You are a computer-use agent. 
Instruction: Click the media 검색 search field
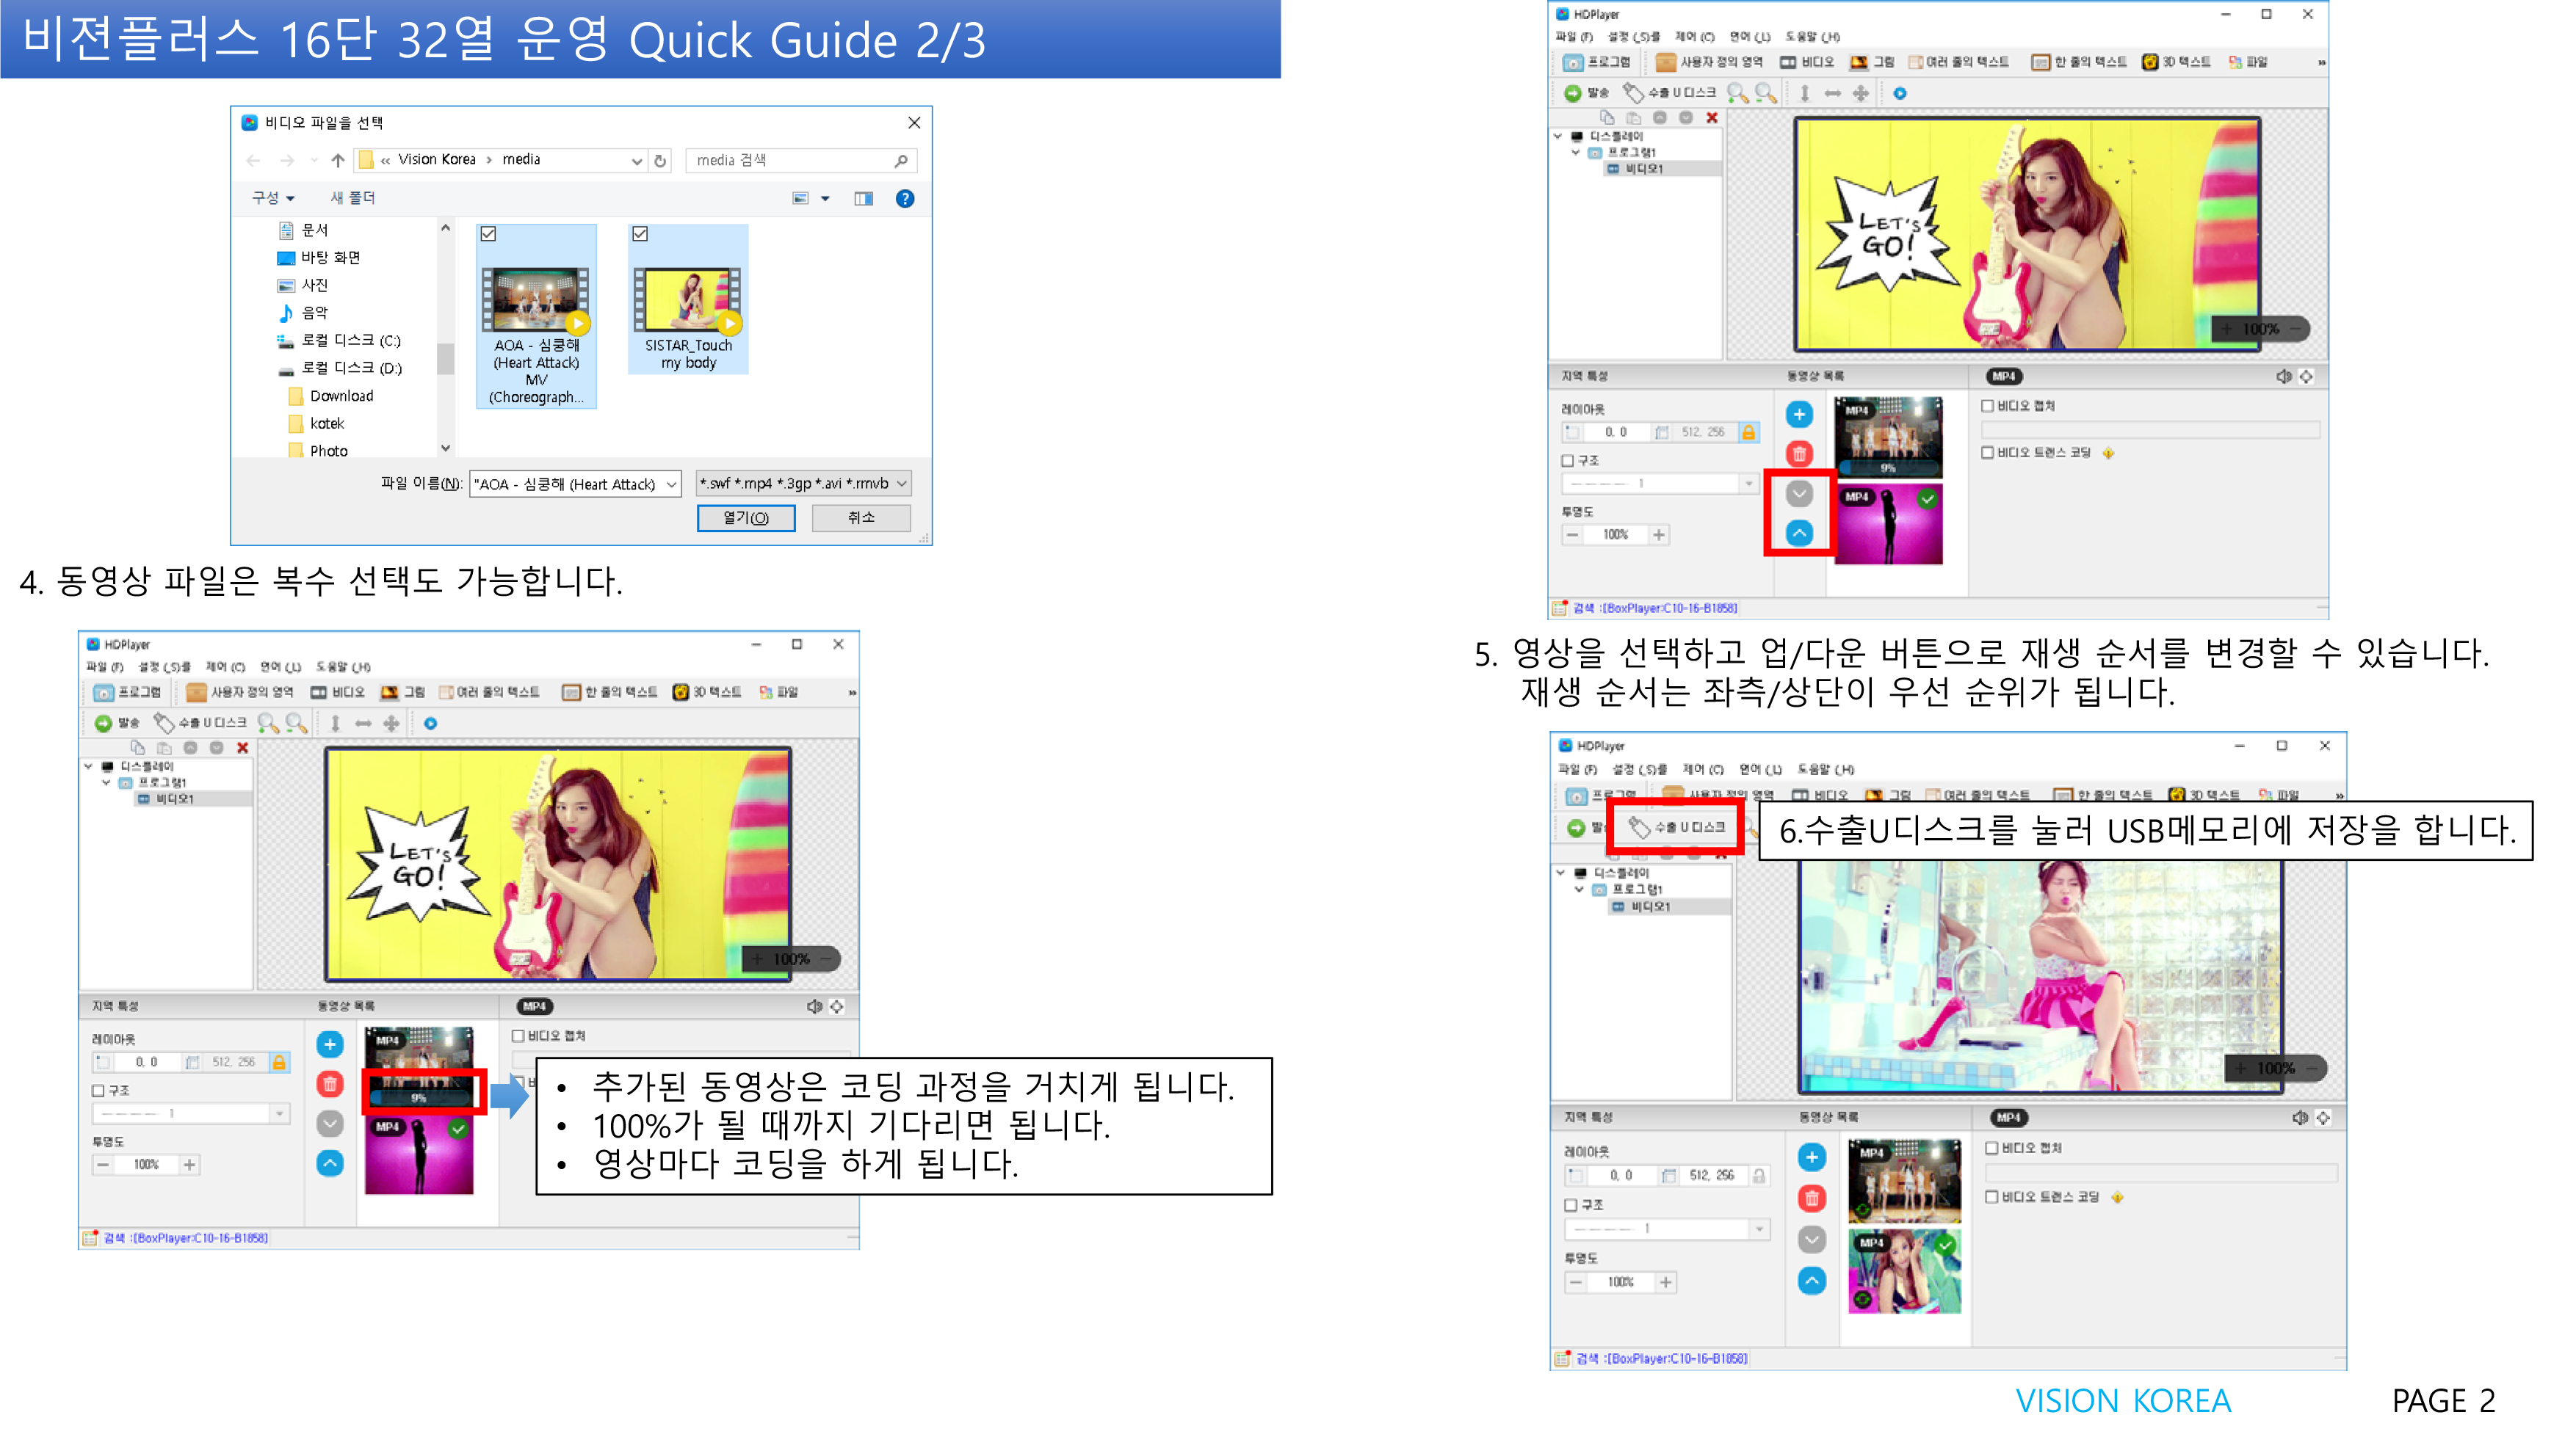click(x=801, y=160)
